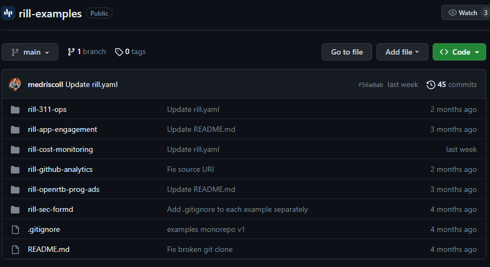This screenshot has width=490, height=267.
Task: Click the README.md file icon
Action: click(15, 250)
